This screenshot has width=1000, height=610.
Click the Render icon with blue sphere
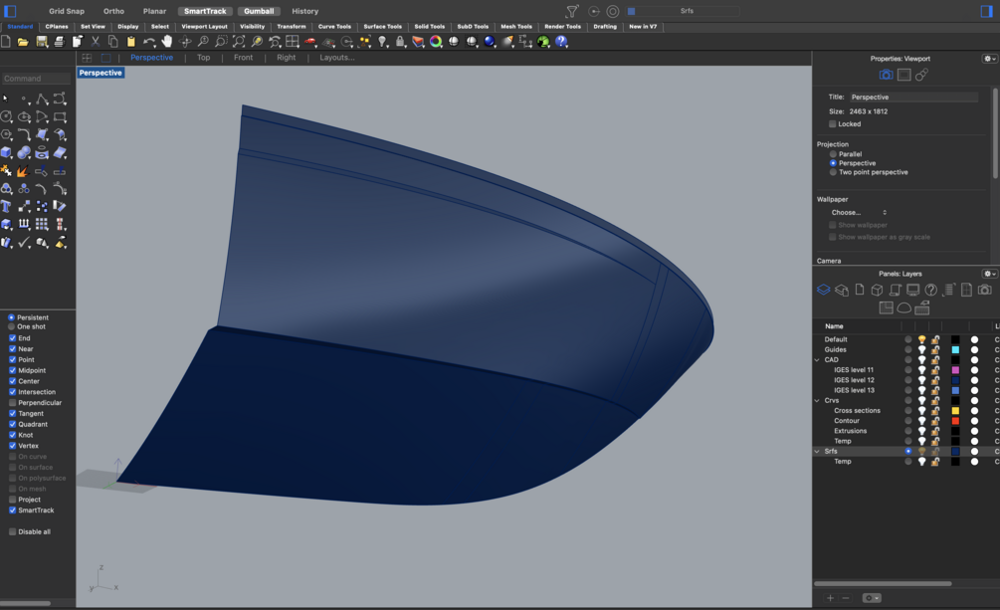click(489, 42)
